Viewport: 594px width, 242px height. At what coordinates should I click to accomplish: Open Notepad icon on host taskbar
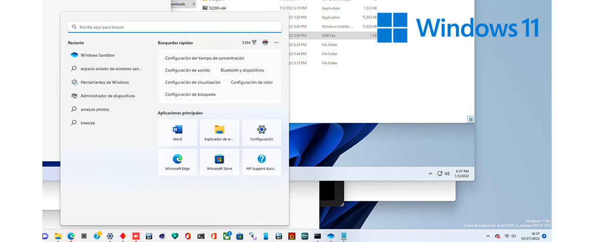[x=343, y=236]
